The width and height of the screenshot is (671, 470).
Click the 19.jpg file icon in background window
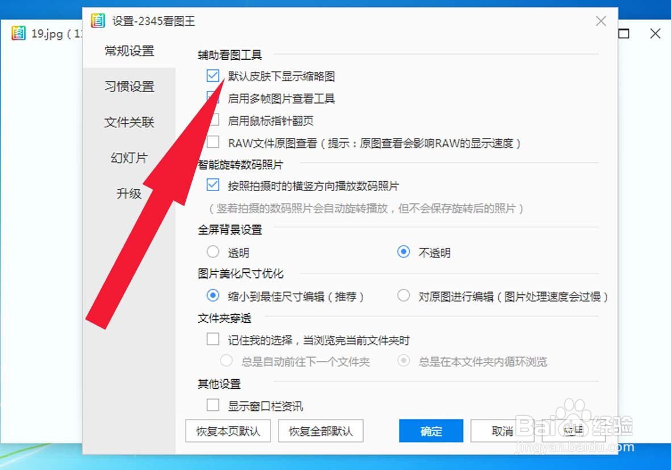point(19,33)
